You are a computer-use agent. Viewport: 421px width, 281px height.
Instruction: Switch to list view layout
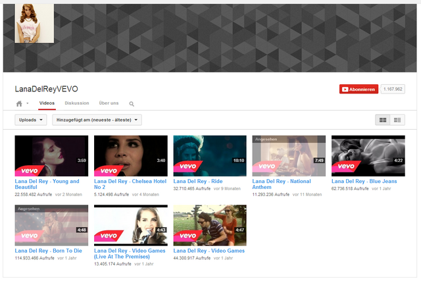click(397, 120)
